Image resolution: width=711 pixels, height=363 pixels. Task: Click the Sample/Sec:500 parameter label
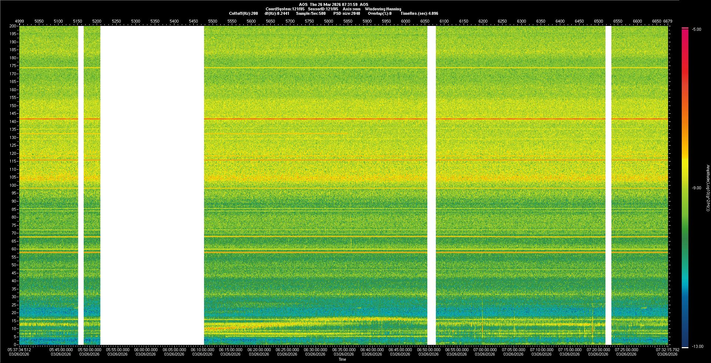[x=311, y=13]
